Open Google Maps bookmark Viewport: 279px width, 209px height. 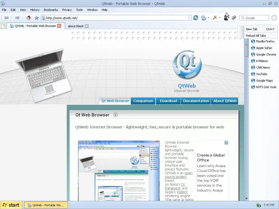point(262,81)
